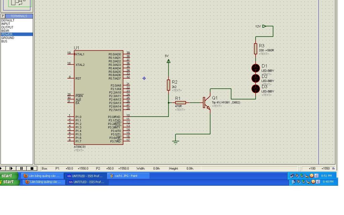Click the TERMINALS selector header
The width and height of the screenshot is (344, 215).
point(19,16)
